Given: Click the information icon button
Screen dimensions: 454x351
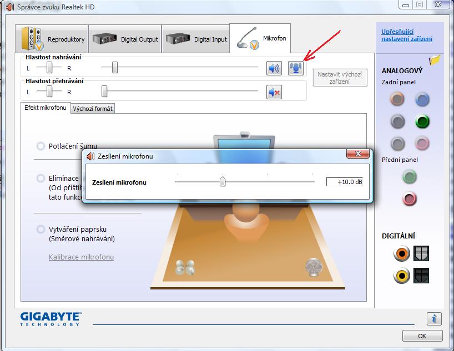Looking at the screenshot, I should coord(433,319).
